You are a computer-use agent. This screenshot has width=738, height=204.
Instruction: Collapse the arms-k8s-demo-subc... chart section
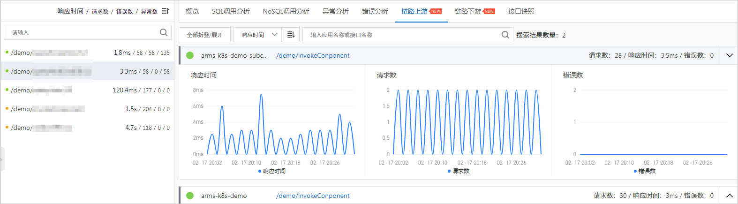[x=730, y=55]
